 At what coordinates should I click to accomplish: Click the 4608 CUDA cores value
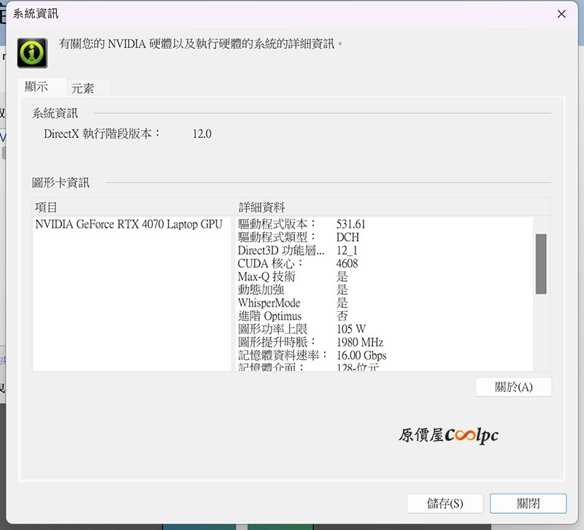click(x=347, y=264)
